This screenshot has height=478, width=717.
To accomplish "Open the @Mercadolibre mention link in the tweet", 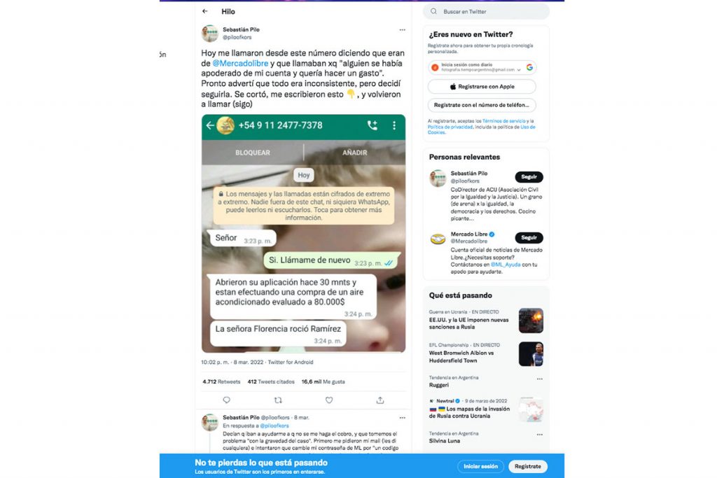I will click(240, 64).
